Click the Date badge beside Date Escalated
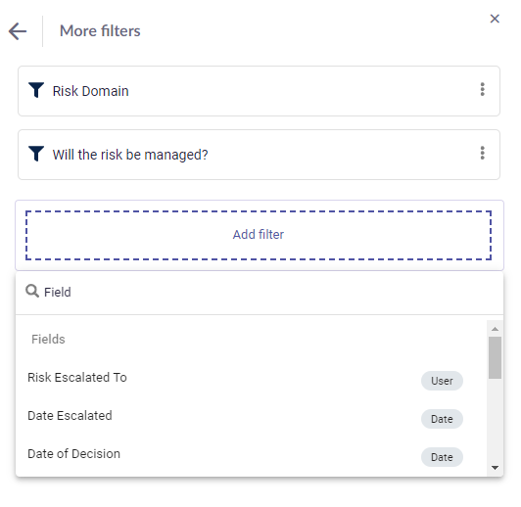 click(442, 419)
